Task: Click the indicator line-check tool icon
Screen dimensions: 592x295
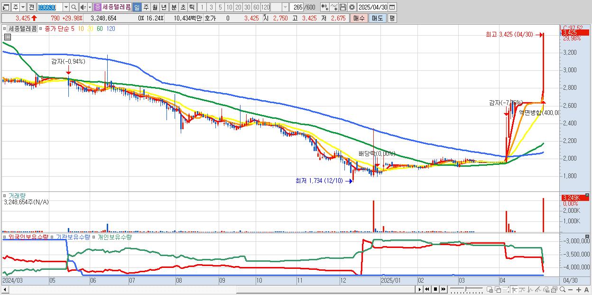Action: point(334,7)
